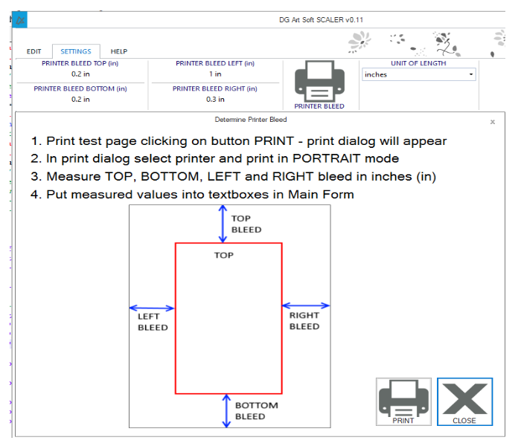Select the printer bleed bottom value field
Screen dimensions: 521x446
tap(80, 100)
